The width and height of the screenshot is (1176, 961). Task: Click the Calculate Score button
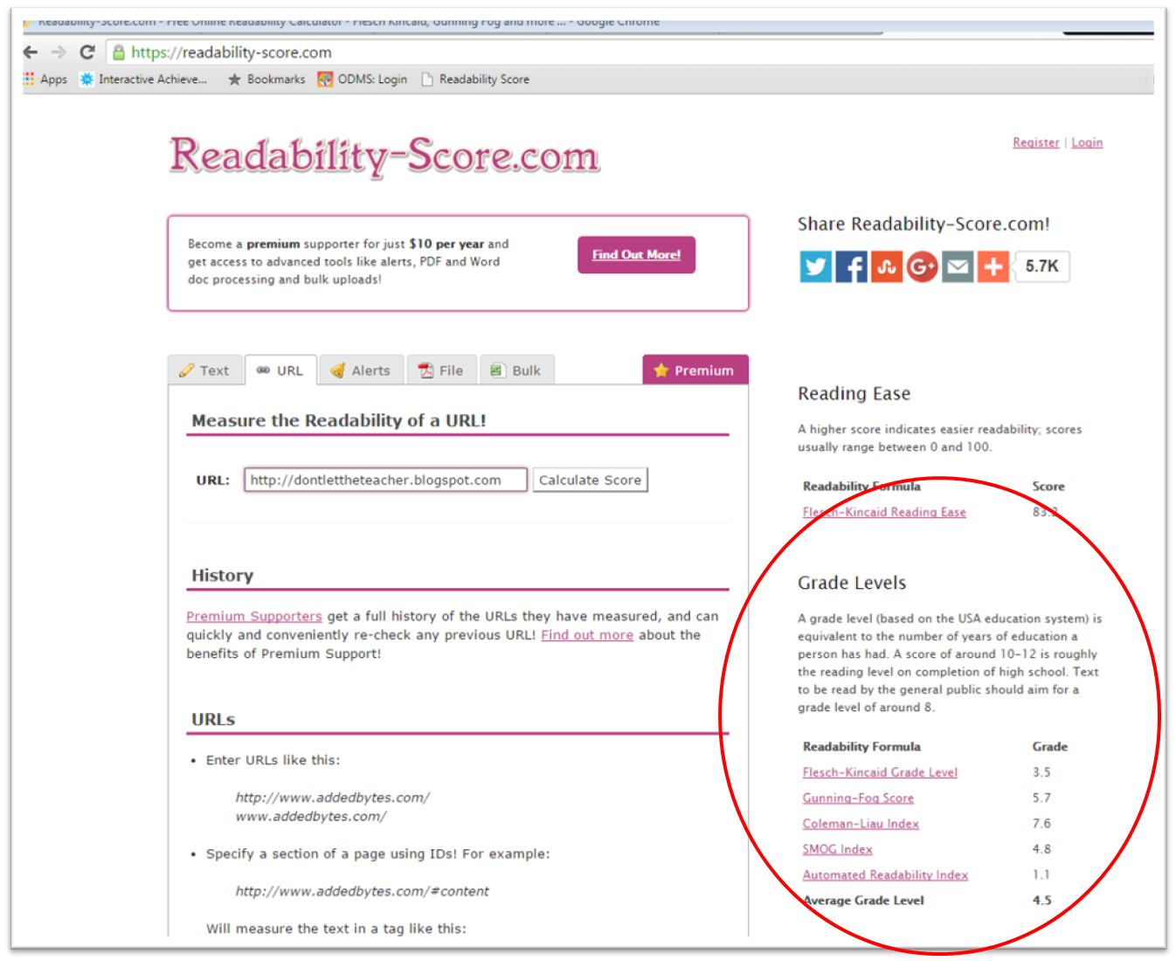point(590,480)
